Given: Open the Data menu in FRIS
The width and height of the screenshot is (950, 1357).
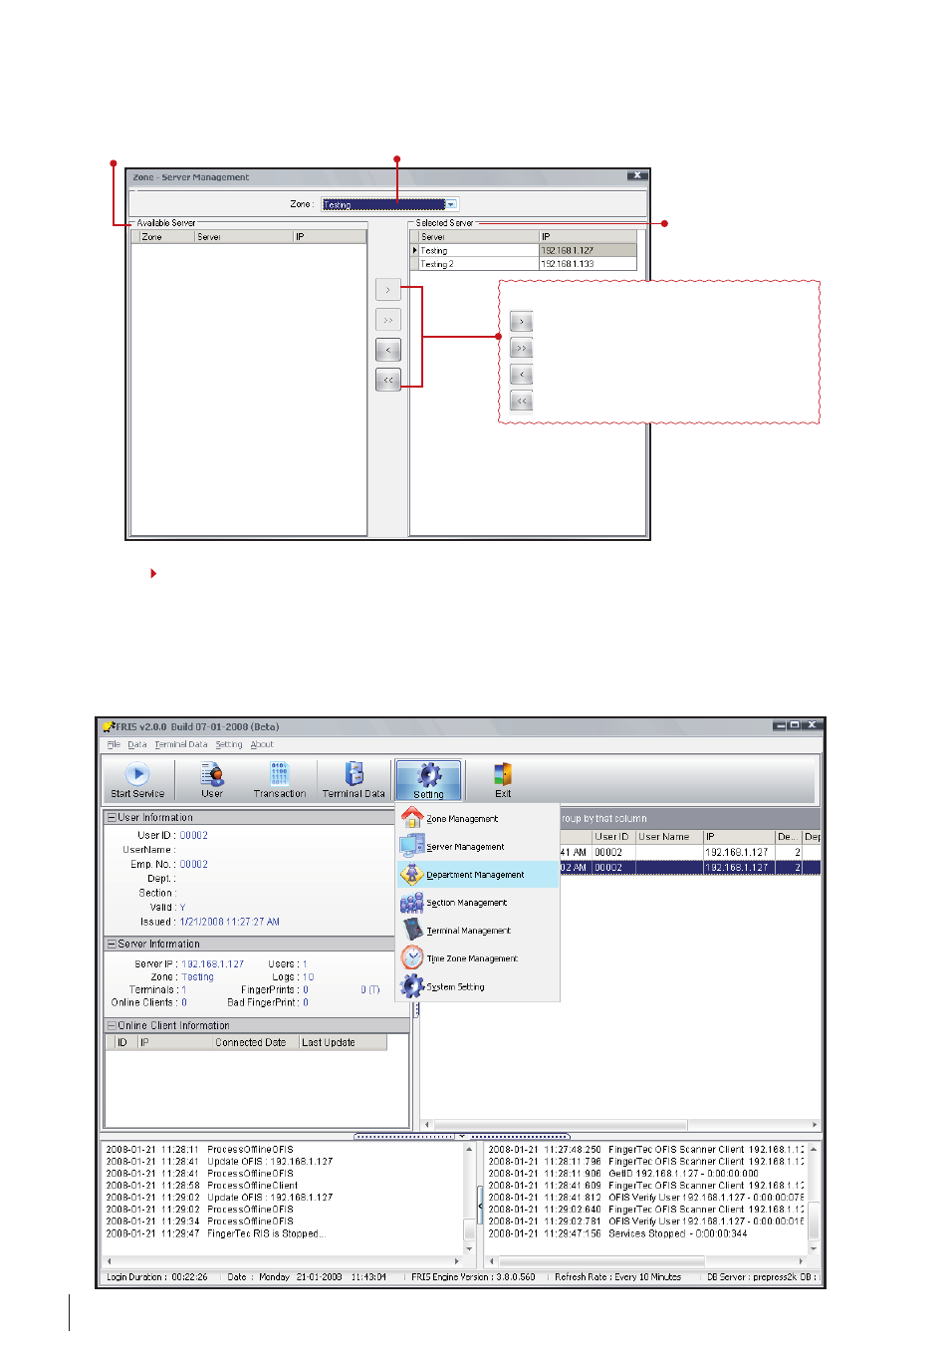Looking at the screenshot, I should pyautogui.click(x=137, y=744).
